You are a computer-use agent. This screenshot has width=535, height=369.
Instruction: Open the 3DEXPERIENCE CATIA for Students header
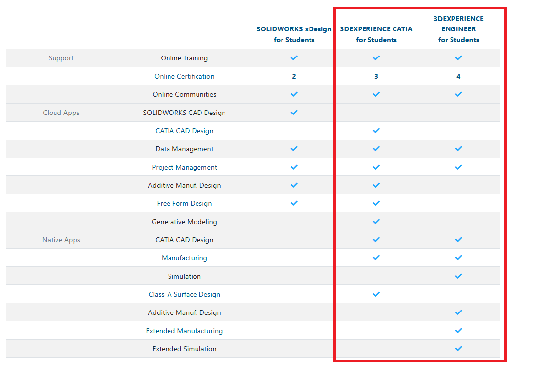[376, 34]
